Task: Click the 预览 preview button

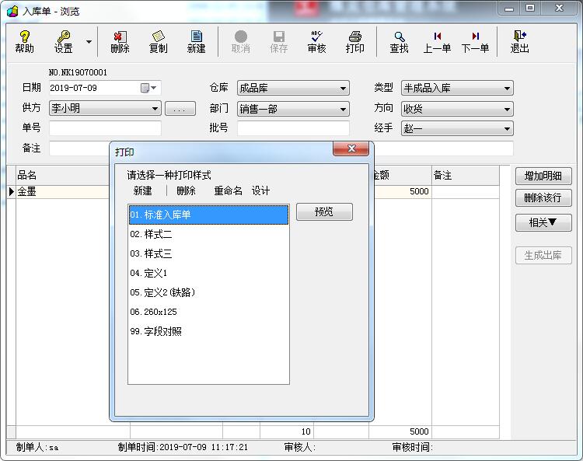Action: (324, 212)
